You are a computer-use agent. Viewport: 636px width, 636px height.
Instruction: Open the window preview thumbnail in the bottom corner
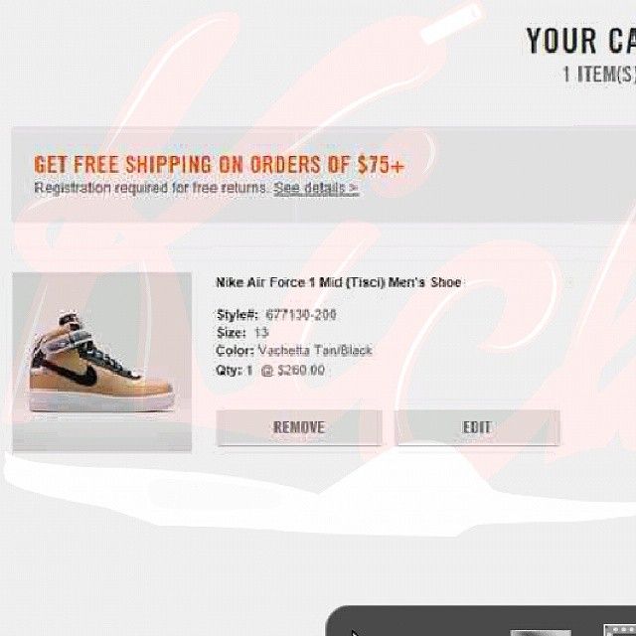[619, 630]
